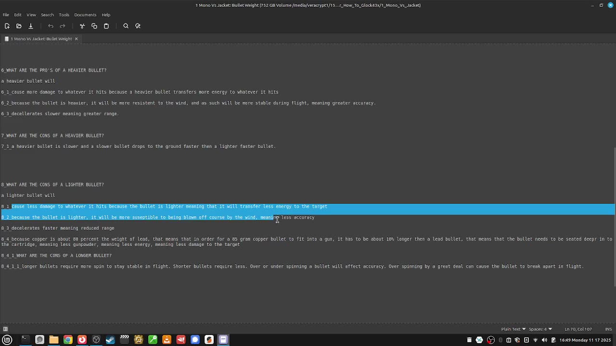
Task: Open Signal messenger from taskbar
Action: coord(195,340)
